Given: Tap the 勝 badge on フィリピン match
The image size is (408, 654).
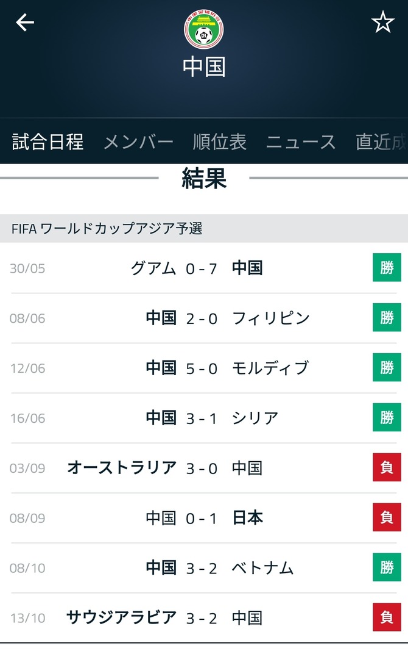Looking at the screenshot, I should coord(387,317).
